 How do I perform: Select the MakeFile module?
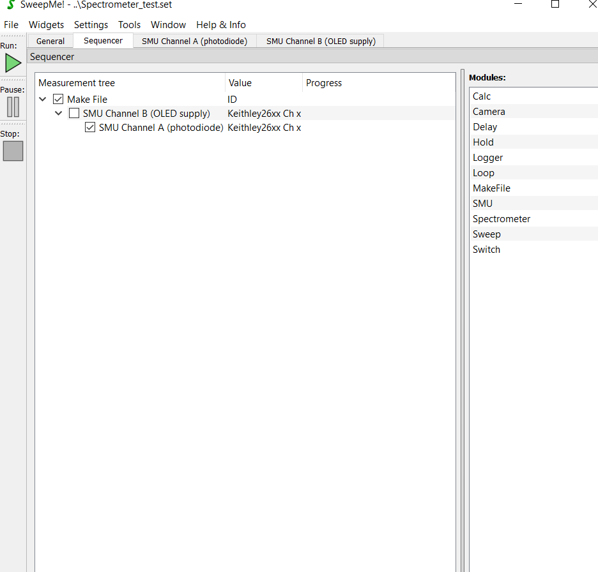pyautogui.click(x=534, y=188)
